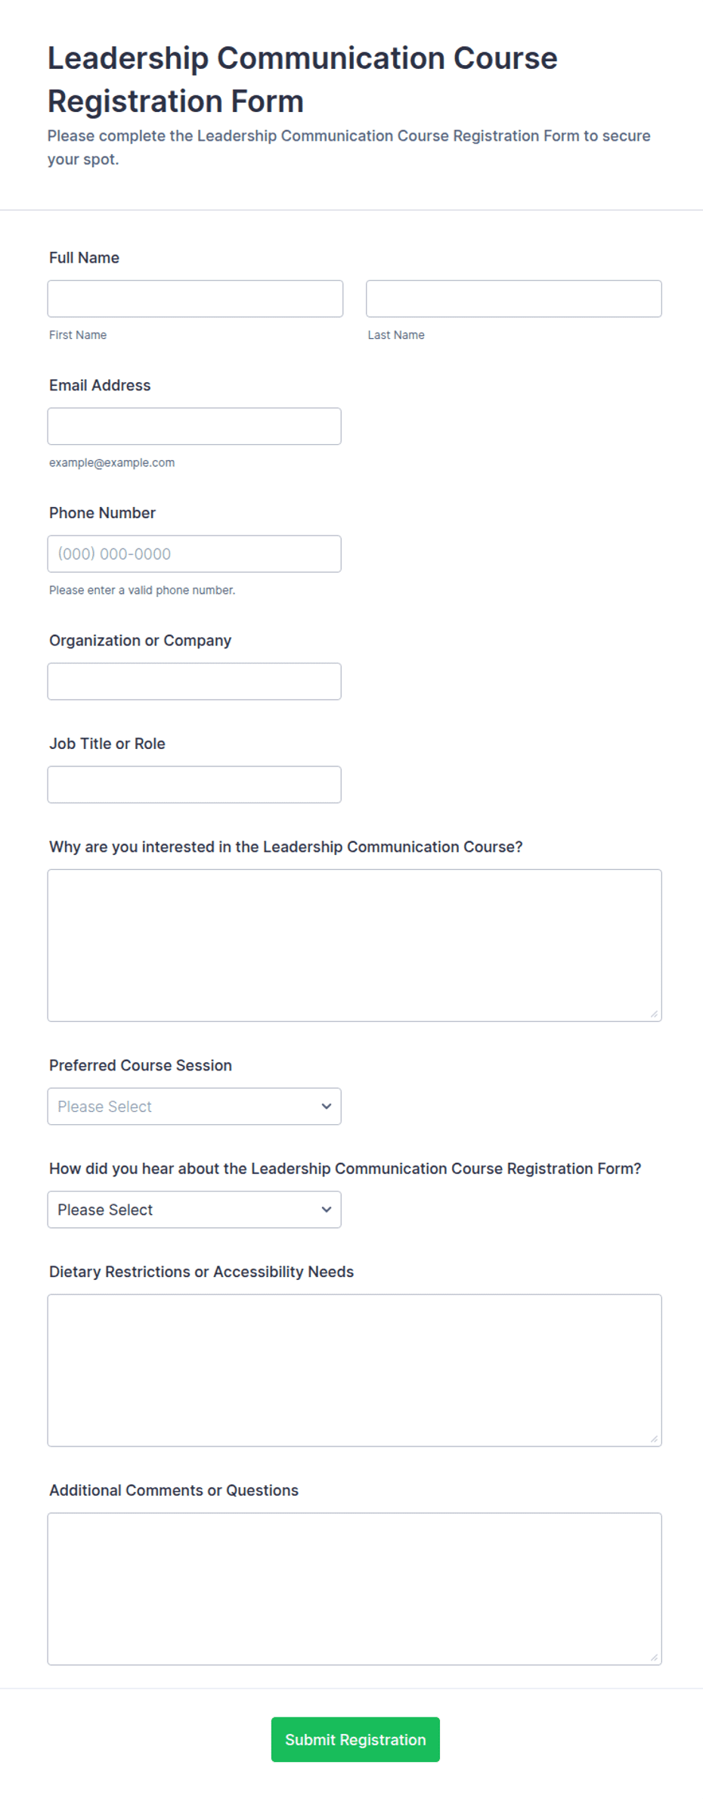Screen dimensions: 703x1799
Task: Click the Dietary Restrictions text area
Action: tap(355, 1371)
